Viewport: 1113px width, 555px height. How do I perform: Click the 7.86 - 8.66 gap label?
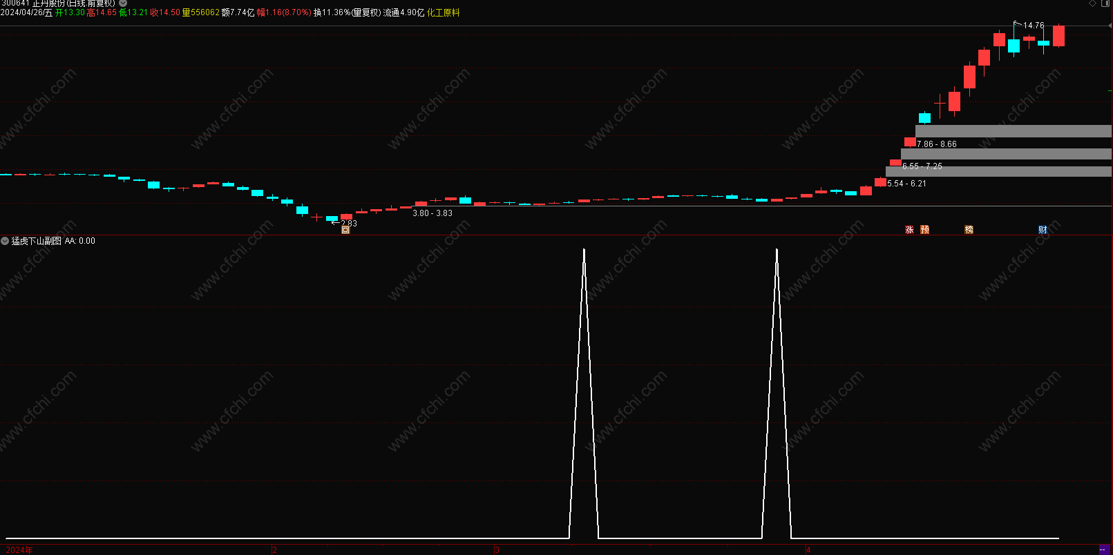pos(937,144)
